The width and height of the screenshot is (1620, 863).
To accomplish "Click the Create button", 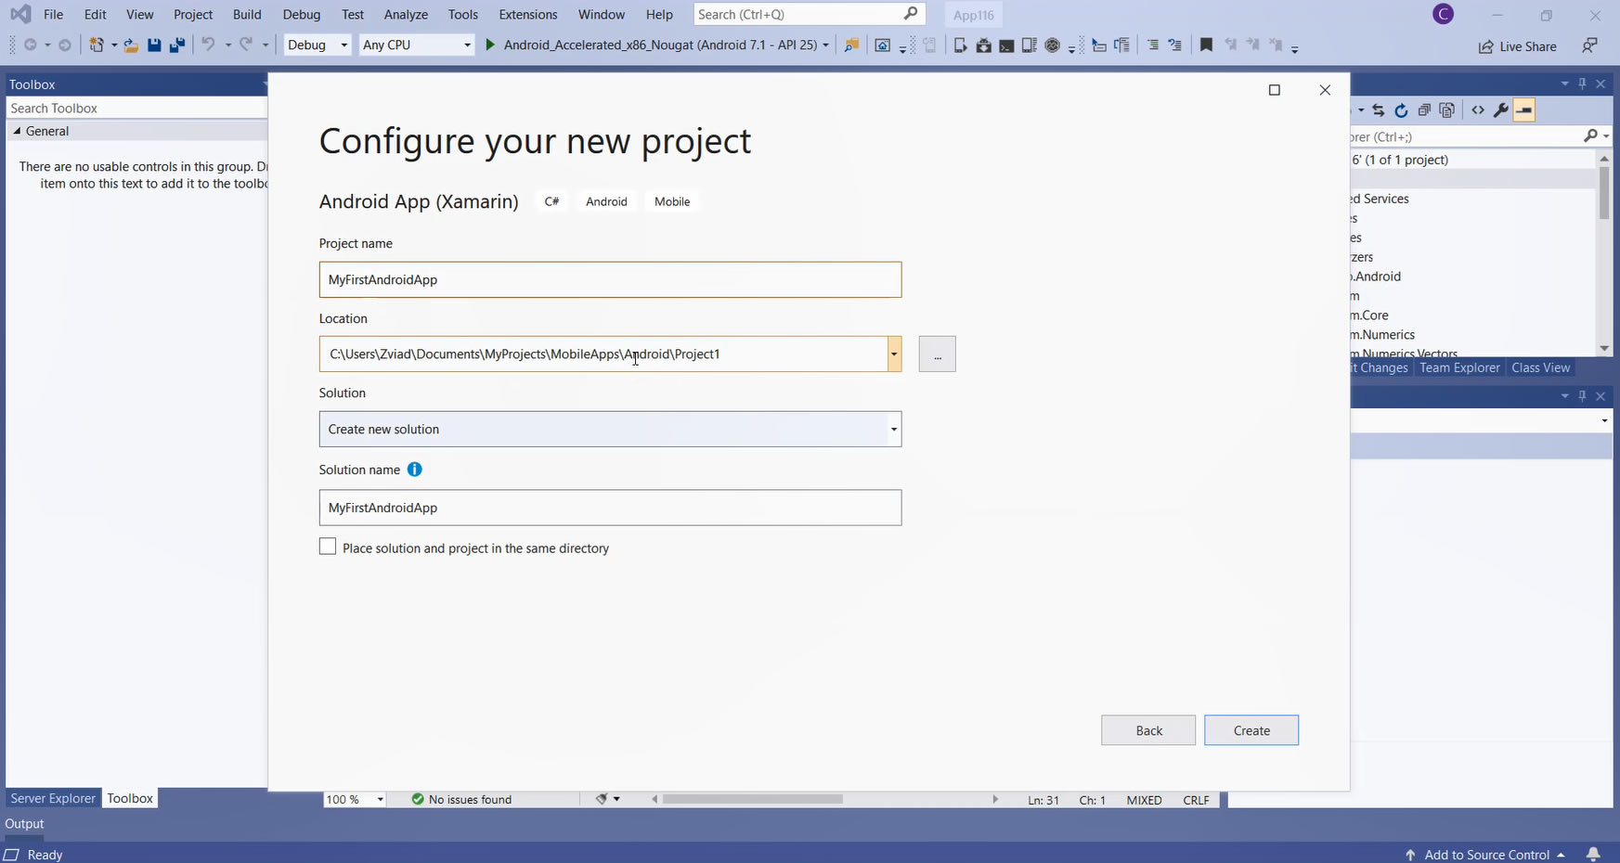I will coord(1251,730).
